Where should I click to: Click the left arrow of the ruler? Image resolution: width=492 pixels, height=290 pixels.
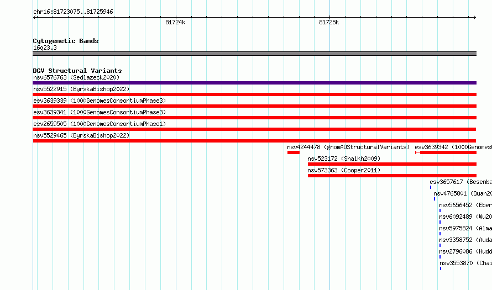[35, 18]
